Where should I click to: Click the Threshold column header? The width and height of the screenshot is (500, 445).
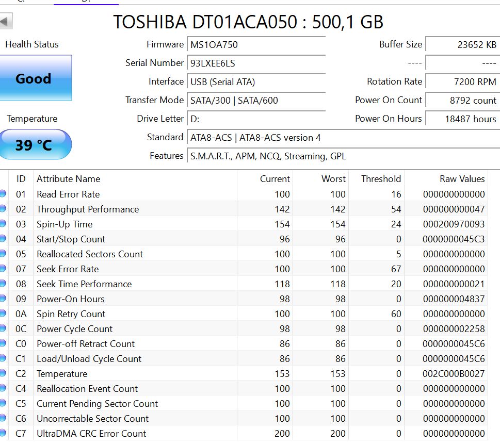pyautogui.click(x=381, y=179)
